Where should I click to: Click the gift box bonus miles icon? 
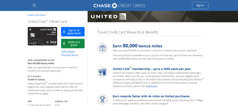(x=102, y=48)
